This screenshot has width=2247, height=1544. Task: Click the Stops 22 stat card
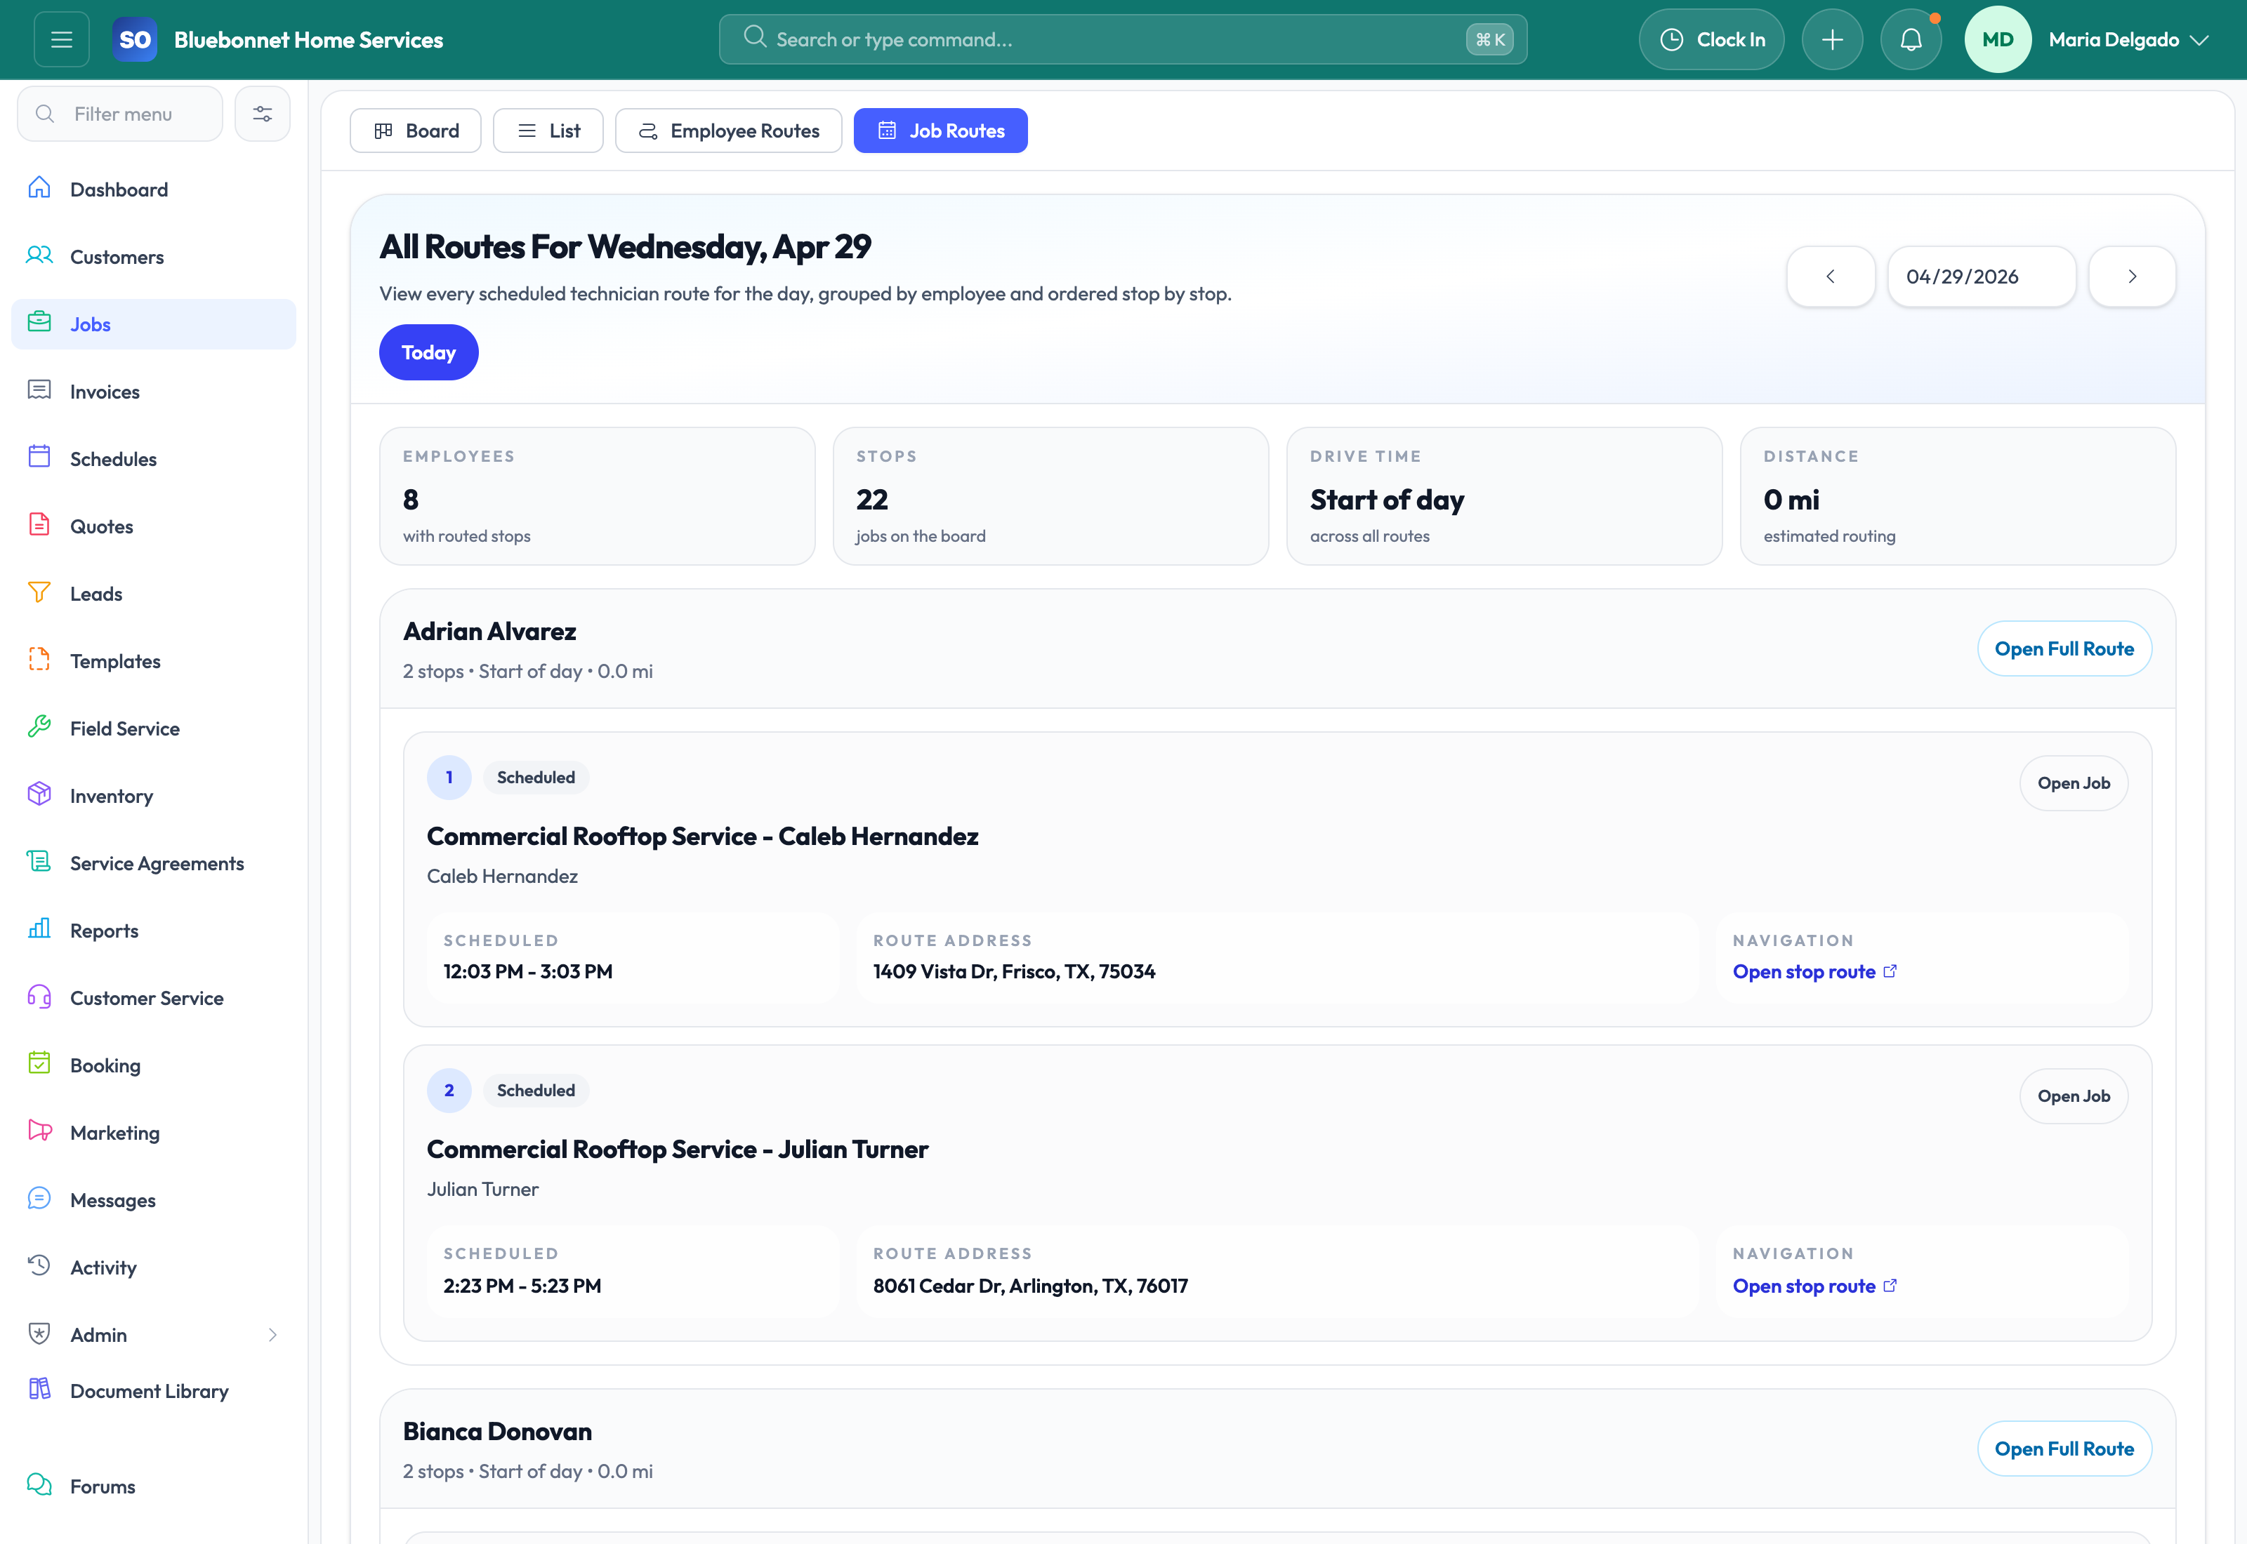click(1050, 496)
